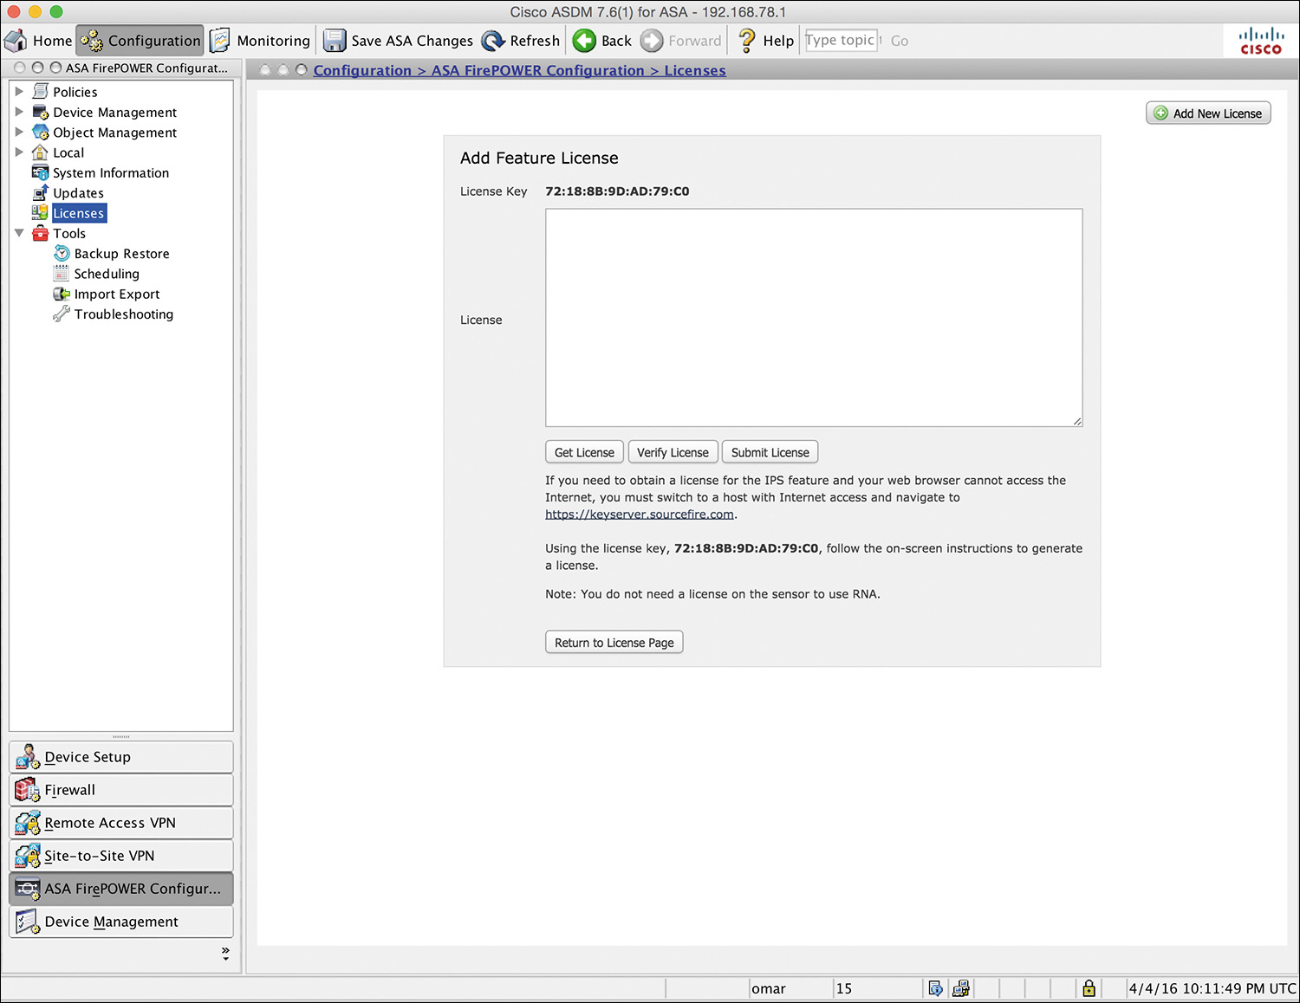Viewport: 1300px width, 1003px height.
Task: Open the Site-to-Site VPN pane
Action: click(121, 856)
